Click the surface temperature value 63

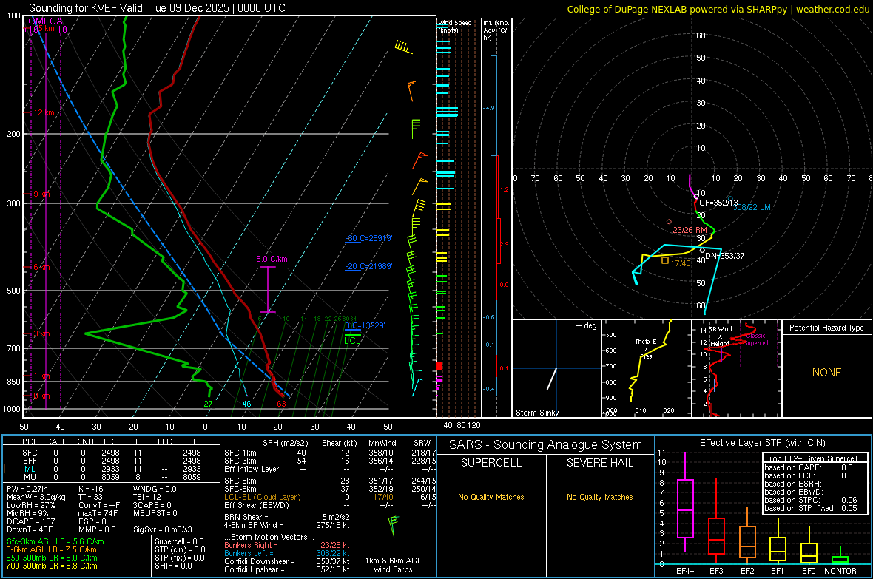281,404
